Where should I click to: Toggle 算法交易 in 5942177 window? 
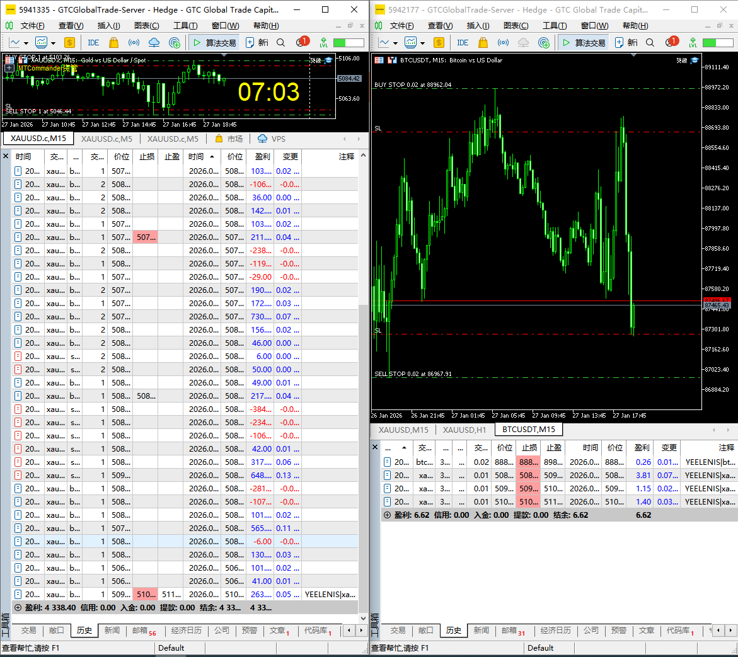pos(584,43)
